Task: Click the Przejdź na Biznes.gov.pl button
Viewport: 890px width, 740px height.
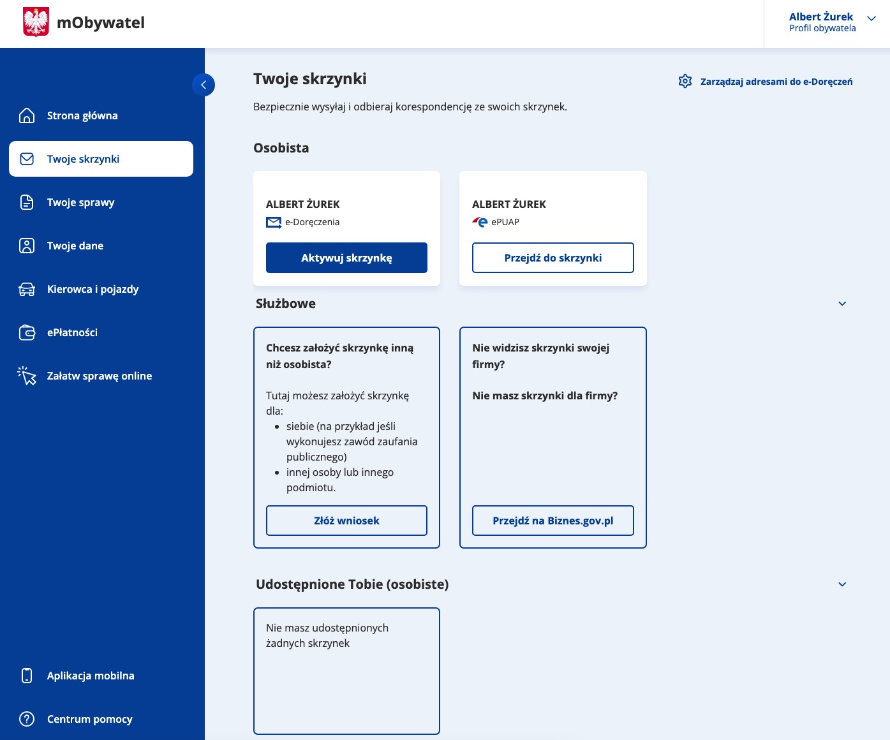Action: 553,521
